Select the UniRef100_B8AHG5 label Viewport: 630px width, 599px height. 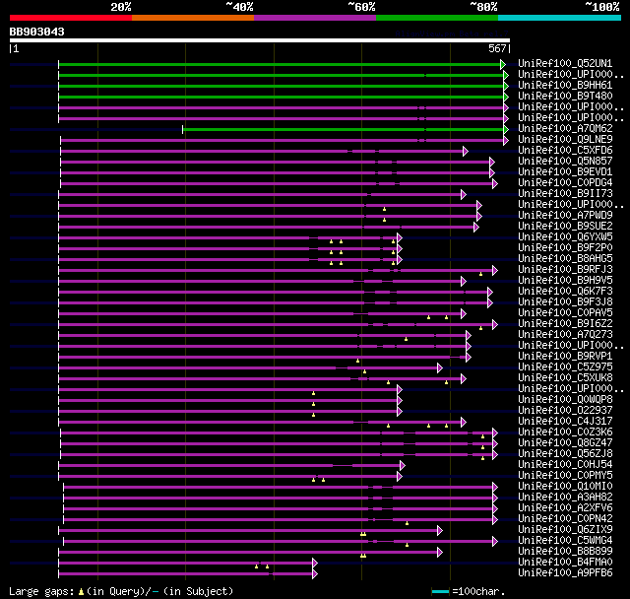click(565, 259)
